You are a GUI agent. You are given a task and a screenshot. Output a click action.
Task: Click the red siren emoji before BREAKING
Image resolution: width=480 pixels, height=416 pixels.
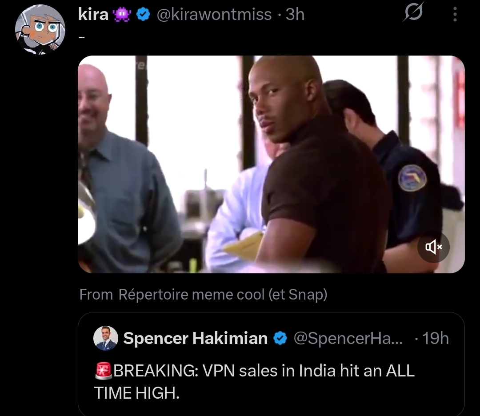pos(104,371)
